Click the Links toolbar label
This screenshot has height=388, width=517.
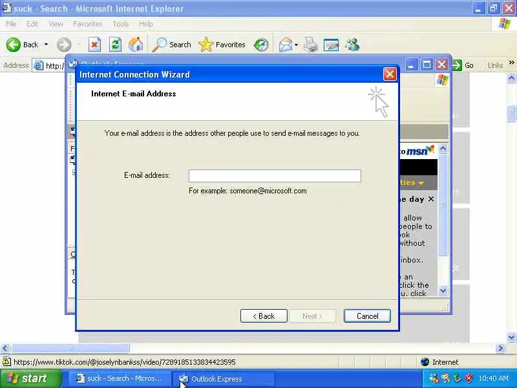coord(495,65)
